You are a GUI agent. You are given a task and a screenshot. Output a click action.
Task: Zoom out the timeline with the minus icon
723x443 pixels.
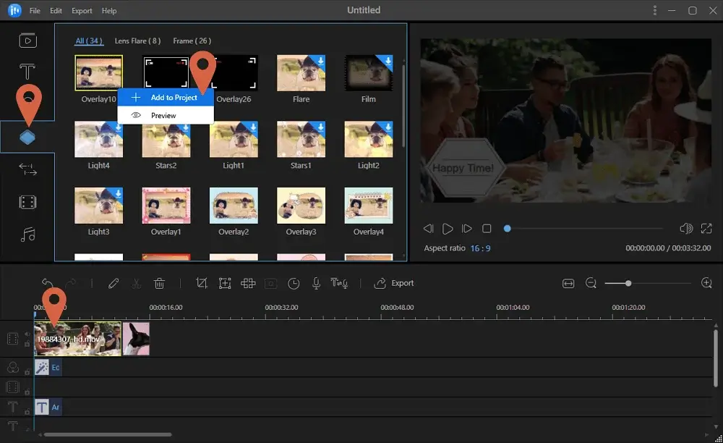point(591,283)
